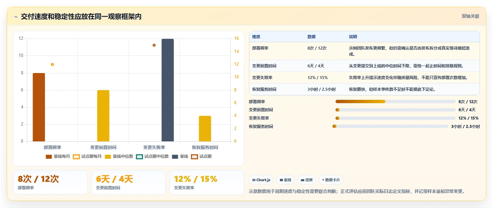Click the 变更失败率 x-axis label in chart

click(154, 147)
